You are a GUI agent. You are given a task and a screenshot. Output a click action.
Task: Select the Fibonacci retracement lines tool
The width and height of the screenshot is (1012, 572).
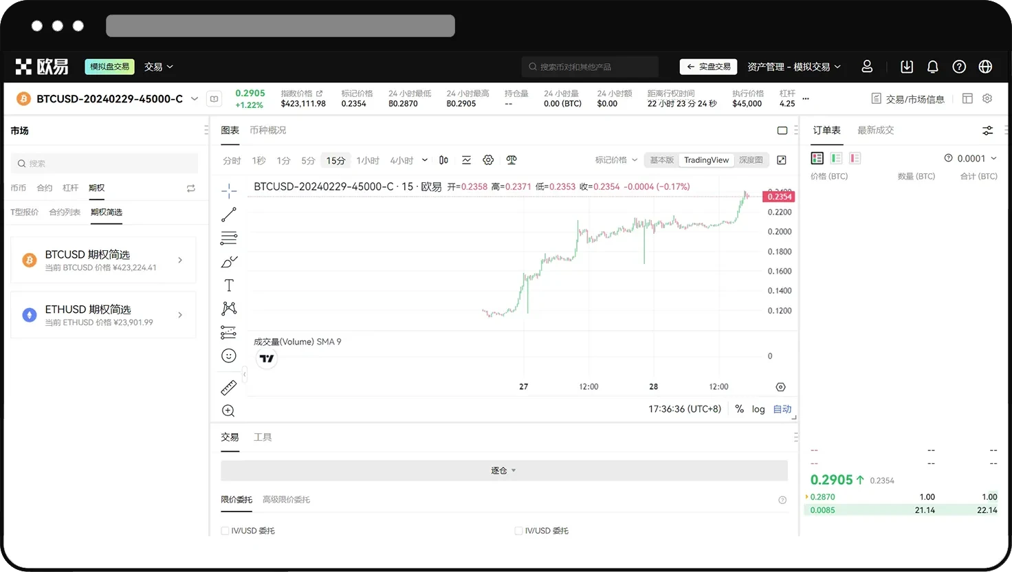(x=229, y=239)
